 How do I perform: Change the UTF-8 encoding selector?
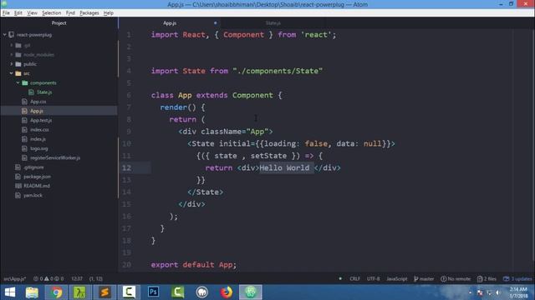(374, 279)
